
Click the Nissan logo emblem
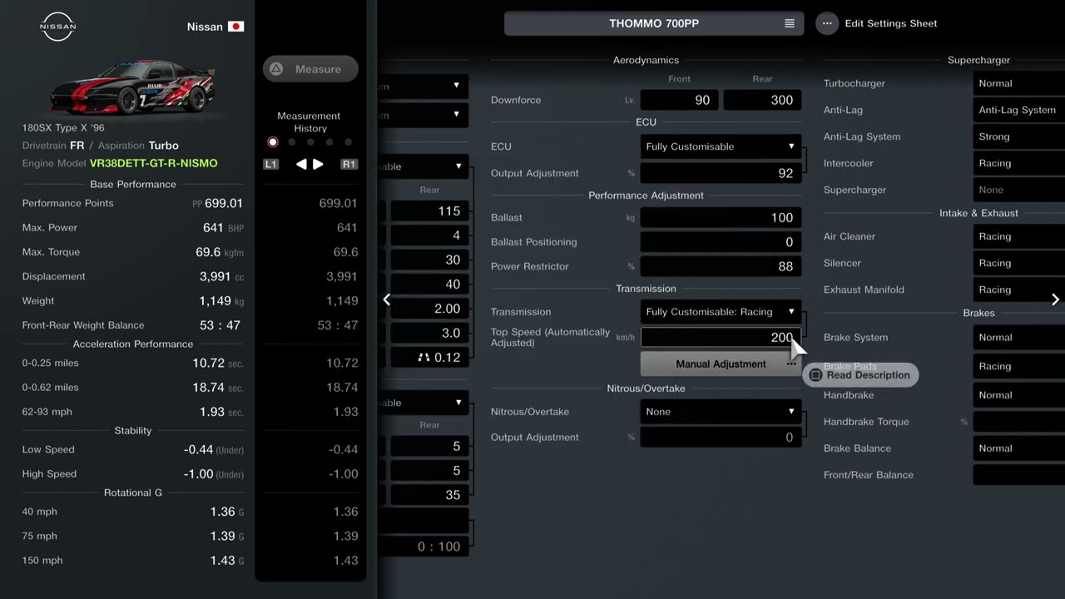tap(57, 27)
